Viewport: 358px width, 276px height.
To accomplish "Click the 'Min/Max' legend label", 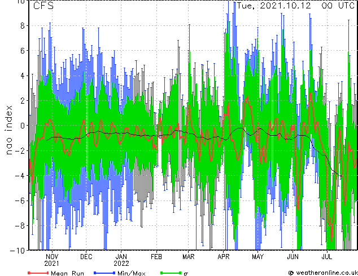I will coord(131,273).
